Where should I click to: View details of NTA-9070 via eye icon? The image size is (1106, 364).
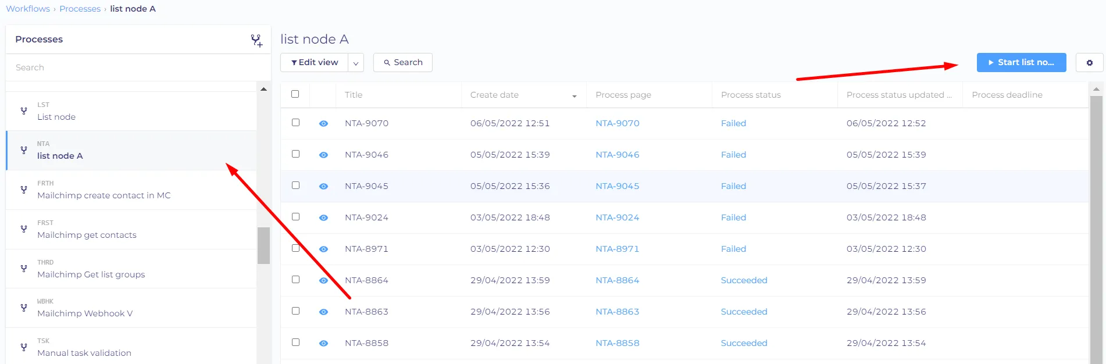pyautogui.click(x=324, y=123)
